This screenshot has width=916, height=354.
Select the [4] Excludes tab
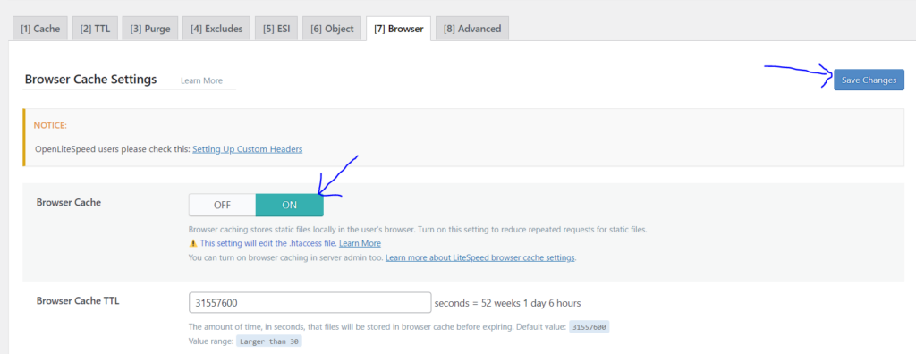pyautogui.click(x=216, y=28)
